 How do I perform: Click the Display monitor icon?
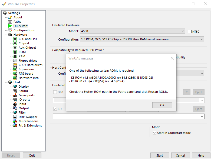[x=15, y=87]
